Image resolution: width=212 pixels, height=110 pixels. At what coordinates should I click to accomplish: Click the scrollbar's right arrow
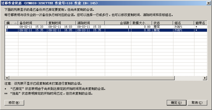click(x=205, y=78)
